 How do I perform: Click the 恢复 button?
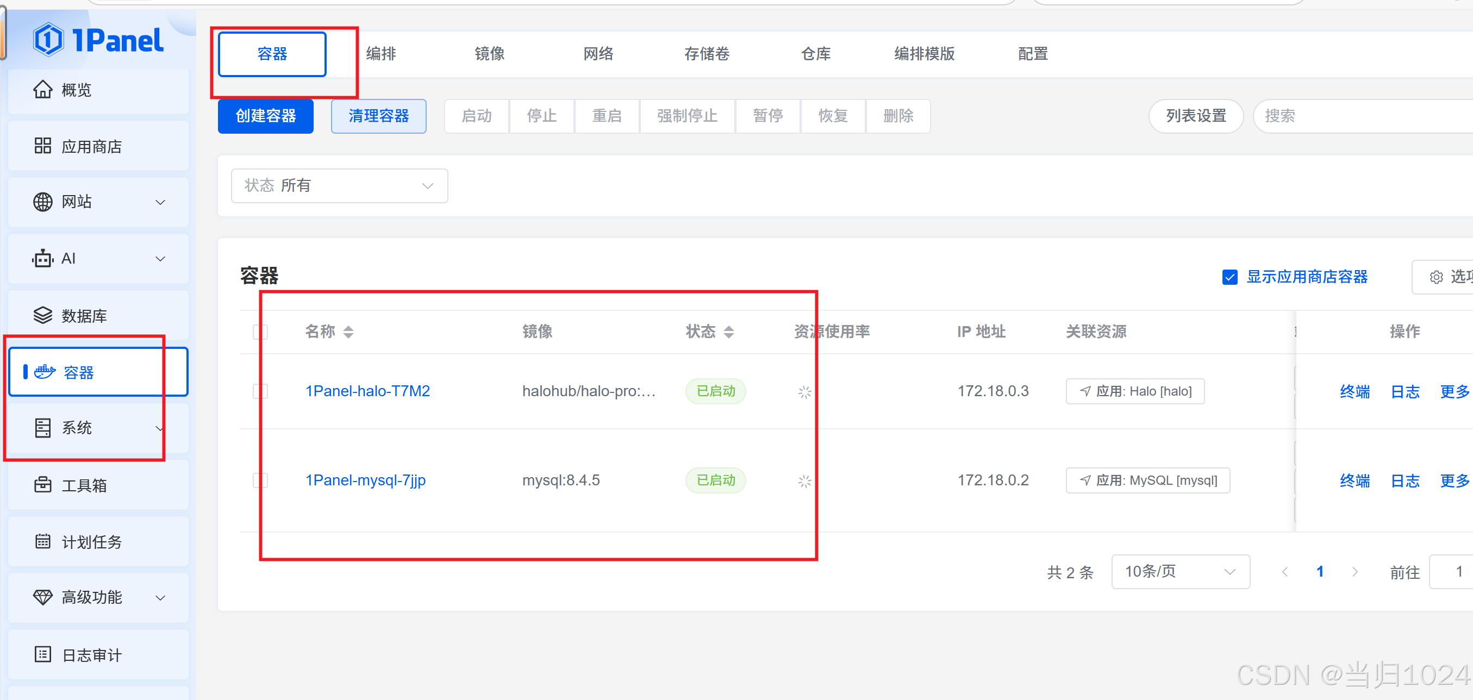833,116
